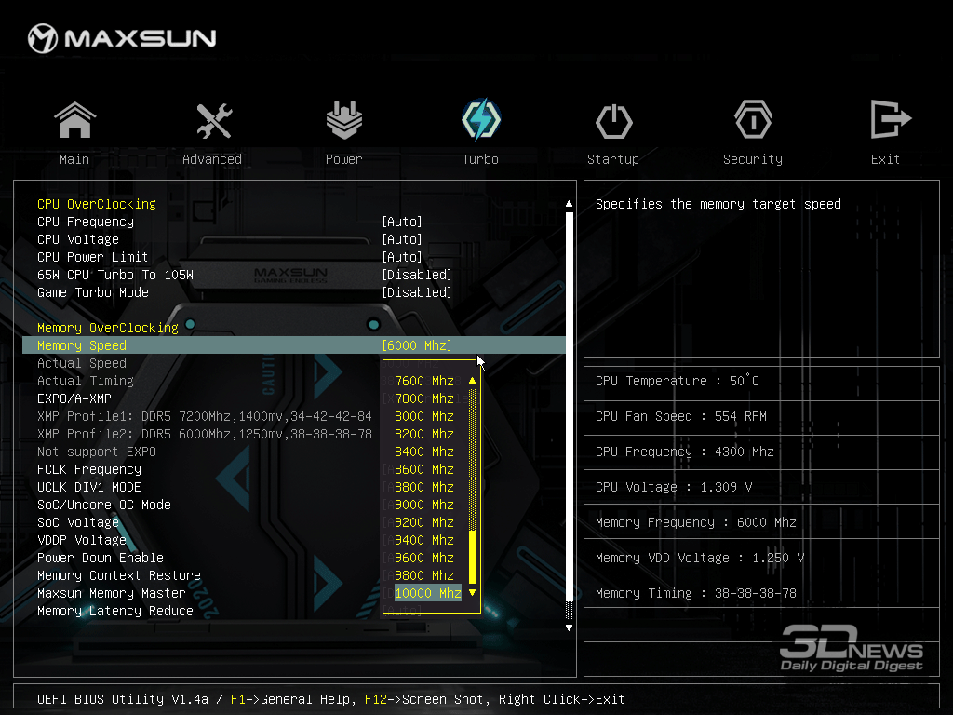Viewport: 953px width, 715px height.
Task: Switch to the Turbo tab label
Action: 480,159
